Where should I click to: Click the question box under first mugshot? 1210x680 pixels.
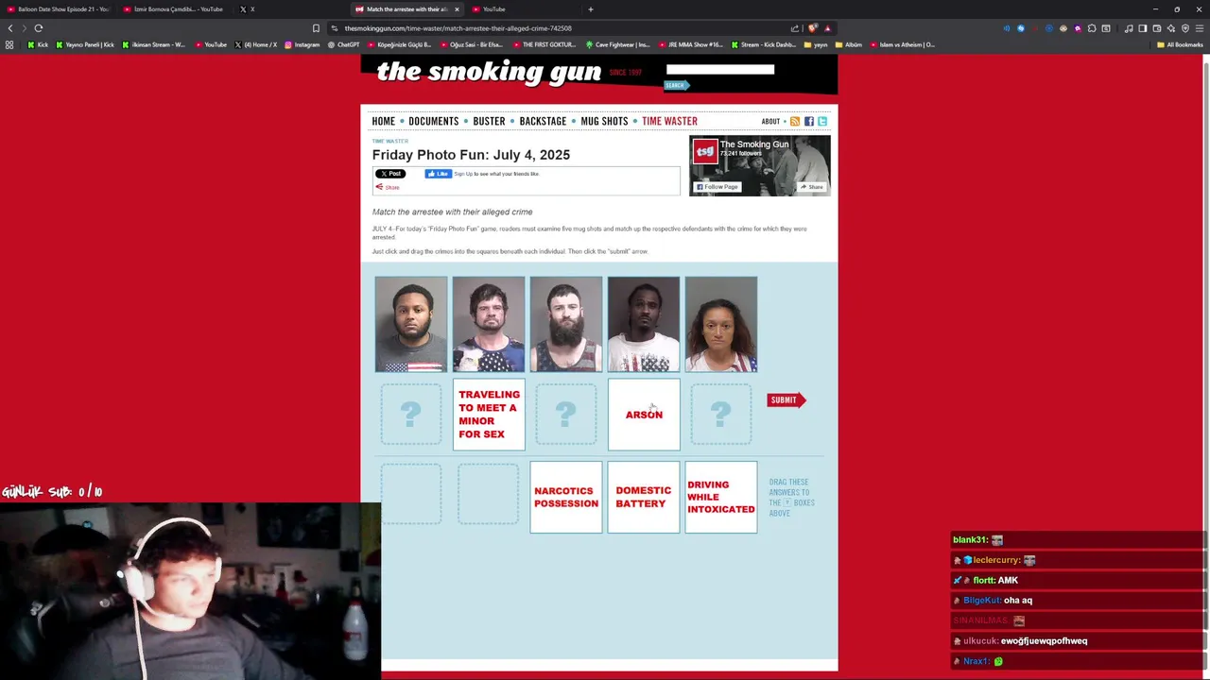coord(411,414)
